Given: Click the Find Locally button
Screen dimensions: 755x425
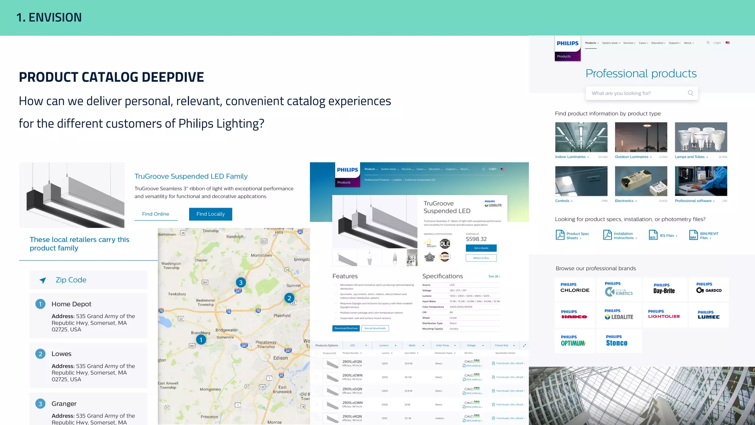Looking at the screenshot, I should tap(211, 214).
